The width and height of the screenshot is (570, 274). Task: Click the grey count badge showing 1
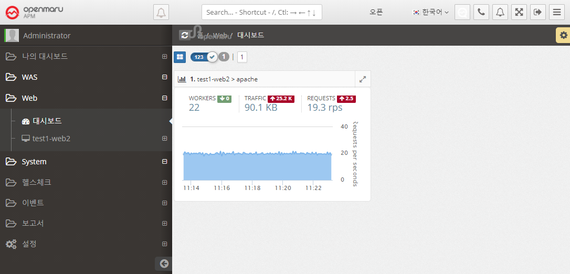pyautogui.click(x=224, y=57)
